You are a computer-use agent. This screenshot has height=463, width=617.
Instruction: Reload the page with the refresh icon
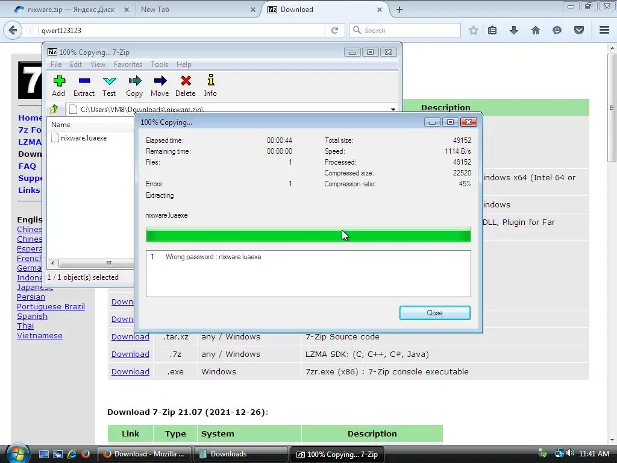(334, 30)
